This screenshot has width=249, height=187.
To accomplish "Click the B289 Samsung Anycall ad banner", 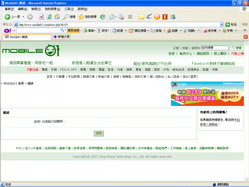I will pyautogui.click(x=207, y=93).
